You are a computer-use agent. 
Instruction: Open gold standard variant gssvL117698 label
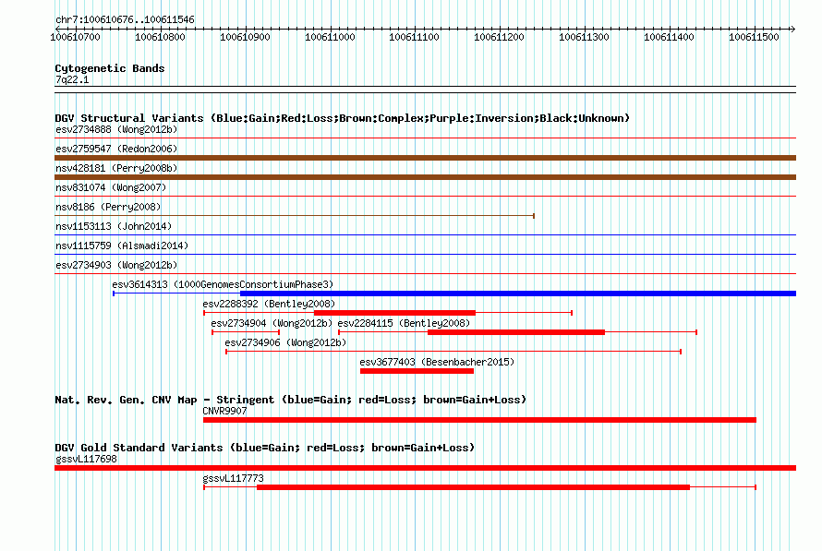(x=86, y=460)
